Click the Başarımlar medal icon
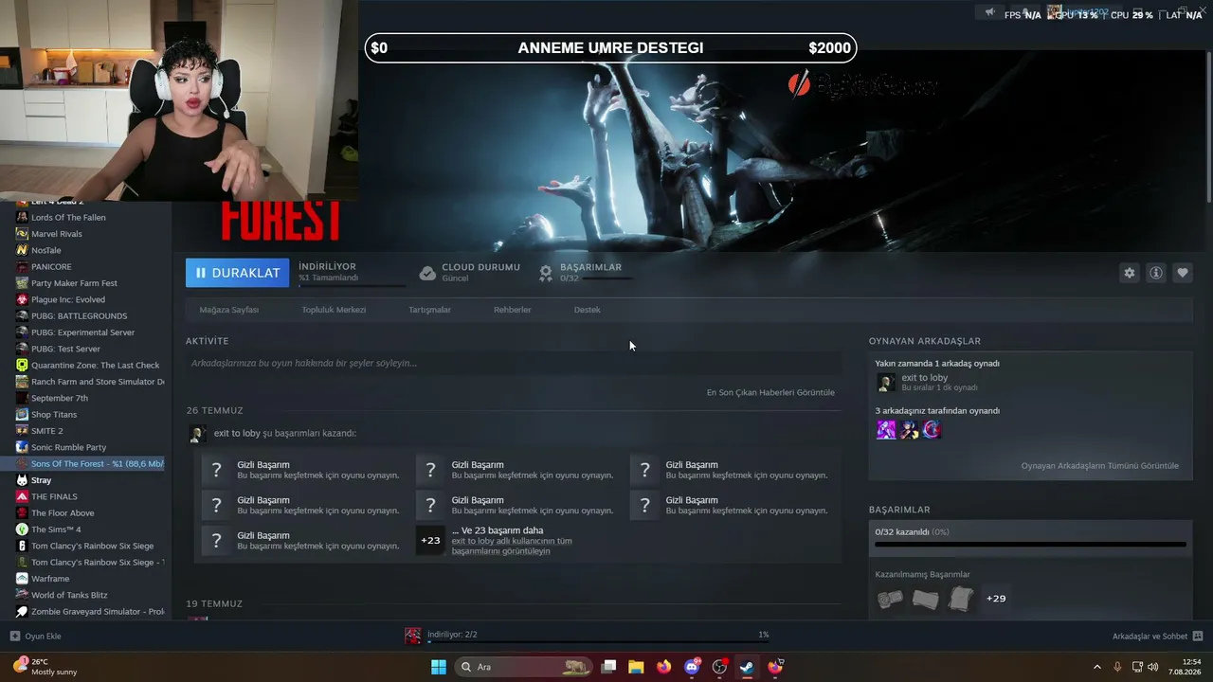The image size is (1213, 682). coord(546,273)
